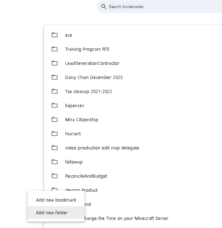The image size is (222, 228).
Task: Click the Search bookmarks input field
Action: click(x=160, y=7)
